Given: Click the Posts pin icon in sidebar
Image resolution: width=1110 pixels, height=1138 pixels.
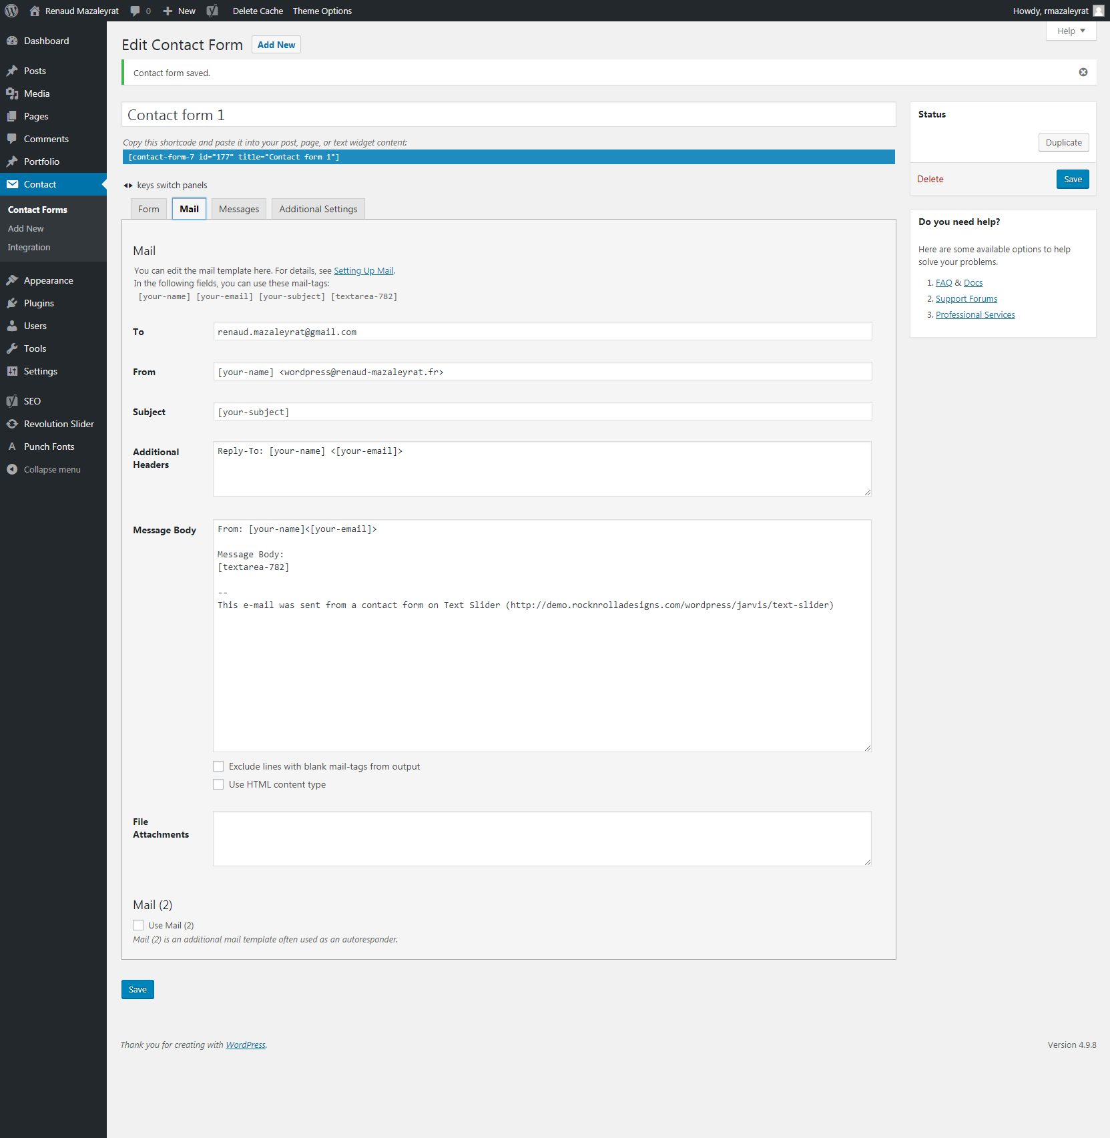Looking at the screenshot, I should coord(12,71).
